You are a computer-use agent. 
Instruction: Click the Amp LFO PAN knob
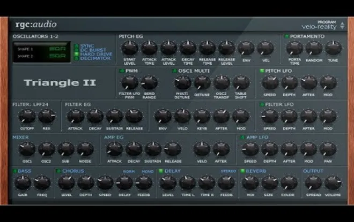click(x=328, y=149)
